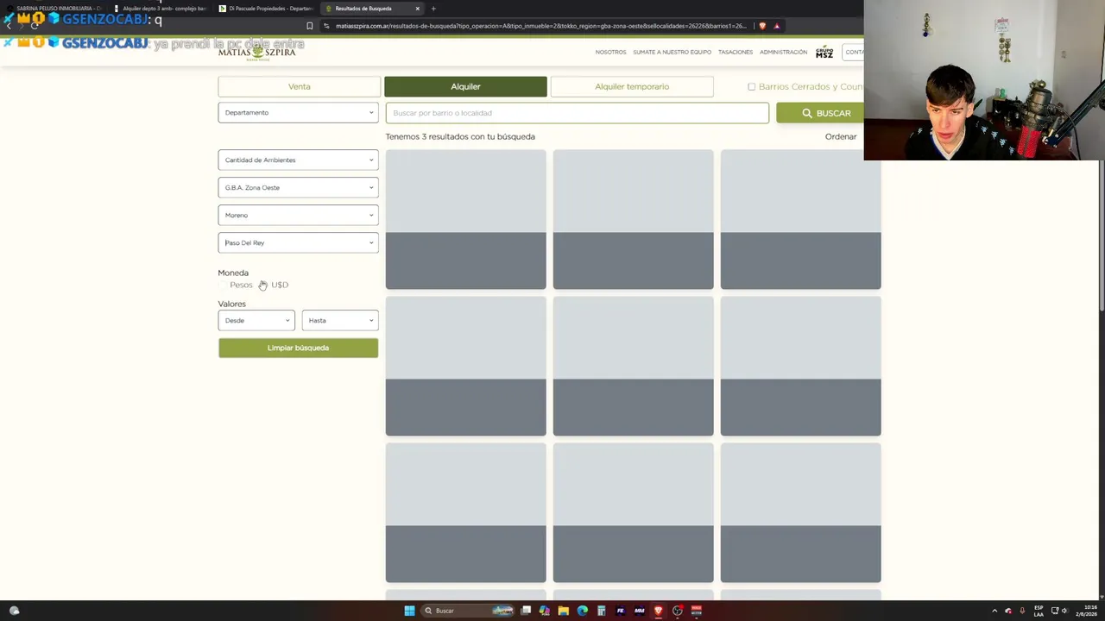Close the Resultados de Busqueda tab
Screen dimensions: 1105x621
[x=418, y=9]
